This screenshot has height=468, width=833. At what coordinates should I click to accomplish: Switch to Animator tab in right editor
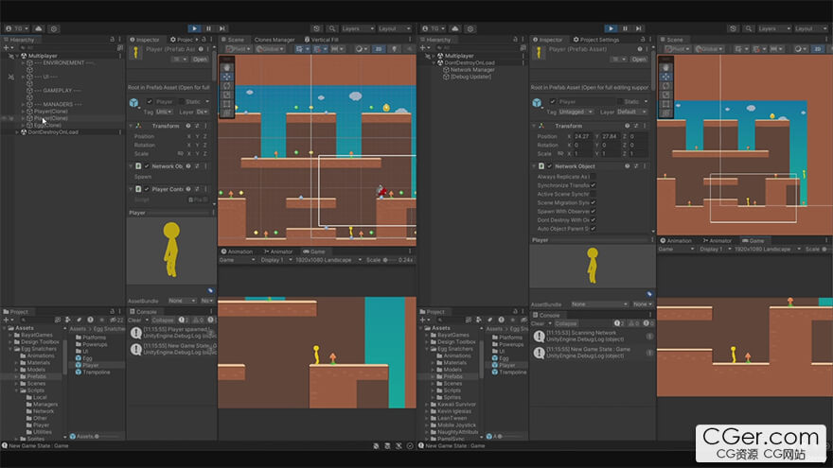(x=718, y=240)
